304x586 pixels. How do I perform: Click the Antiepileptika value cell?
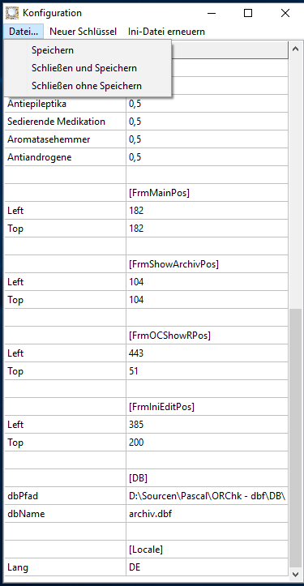click(x=208, y=104)
